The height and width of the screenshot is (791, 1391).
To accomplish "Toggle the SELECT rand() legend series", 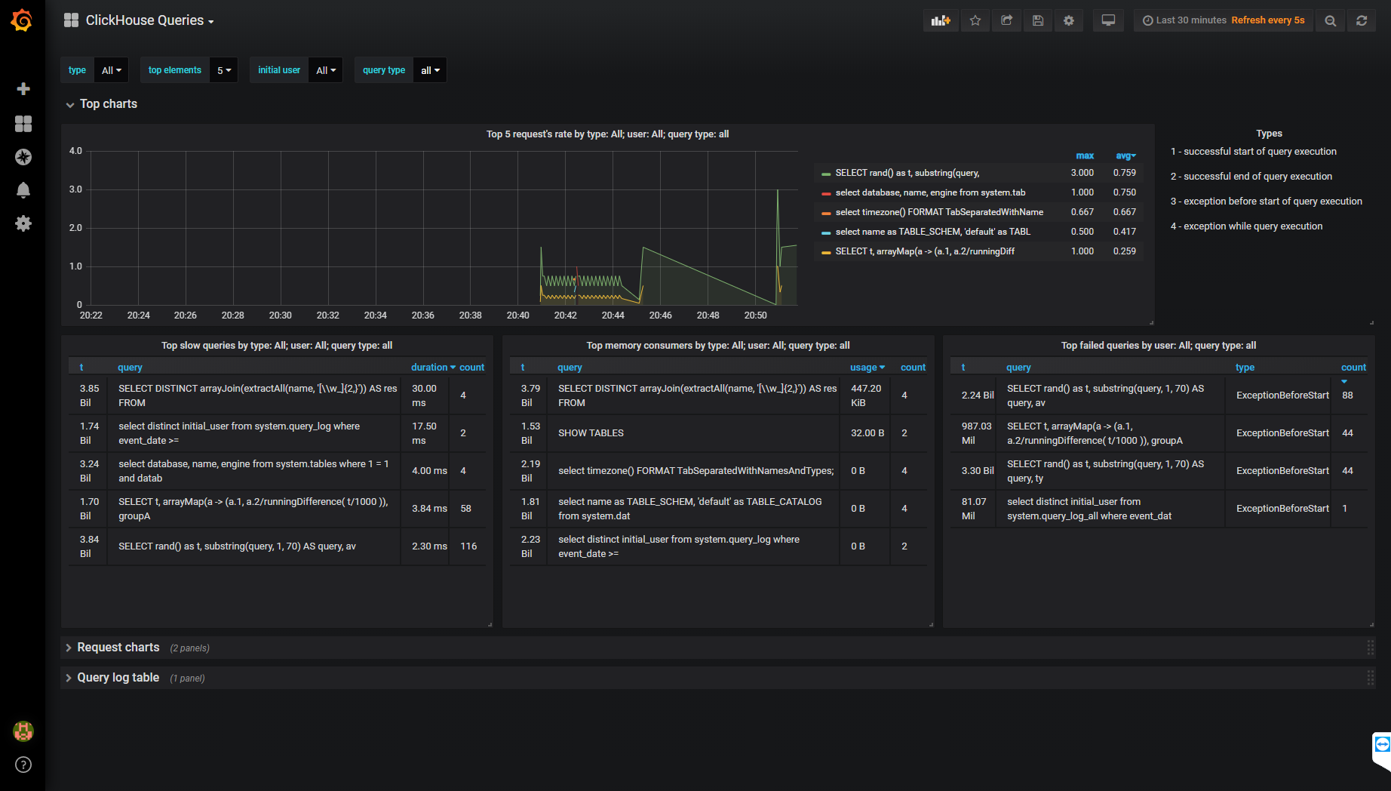I will (x=907, y=173).
